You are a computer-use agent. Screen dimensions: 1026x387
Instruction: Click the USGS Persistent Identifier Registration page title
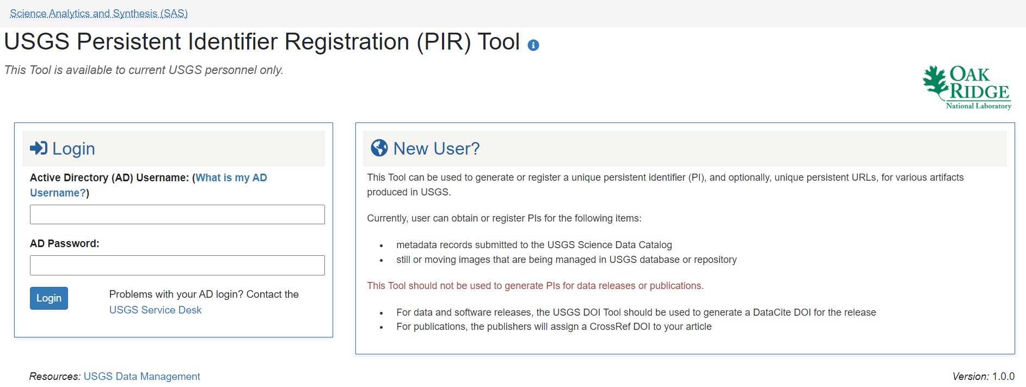[262, 42]
